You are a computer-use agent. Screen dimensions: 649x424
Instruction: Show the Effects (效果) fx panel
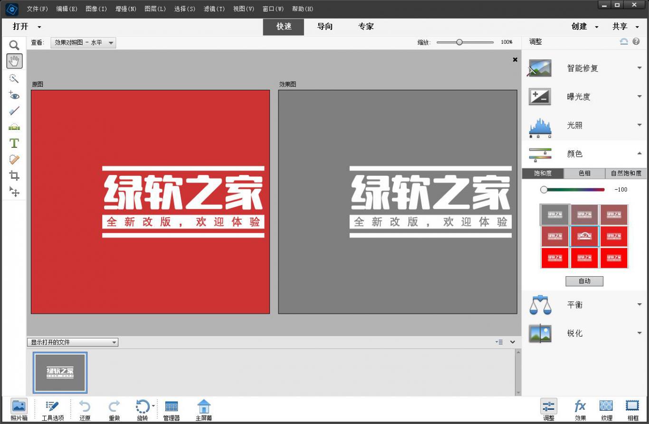pos(580,410)
